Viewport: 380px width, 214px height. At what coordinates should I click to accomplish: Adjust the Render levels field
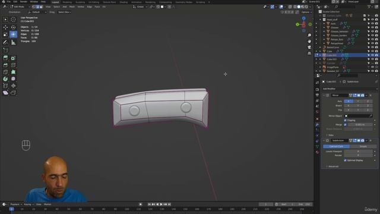click(358, 155)
